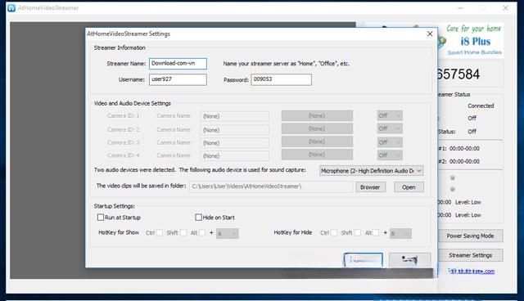This screenshot has width=524, height=301.
Task: Tick Ctrl checkbox under HotKey for Show
Action: [160, 232]
